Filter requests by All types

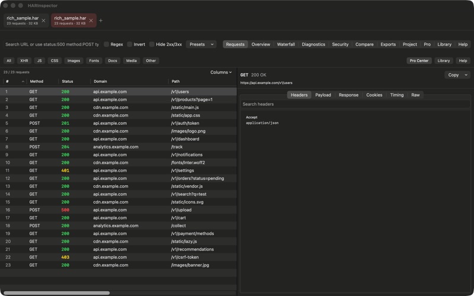pyautogui.click(x=9, y=61)
